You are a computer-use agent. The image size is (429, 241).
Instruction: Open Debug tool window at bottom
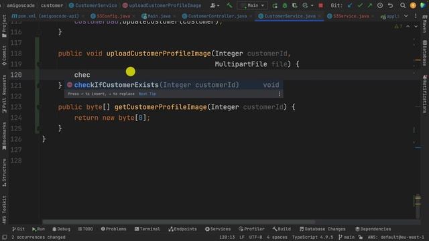[61, 229]
